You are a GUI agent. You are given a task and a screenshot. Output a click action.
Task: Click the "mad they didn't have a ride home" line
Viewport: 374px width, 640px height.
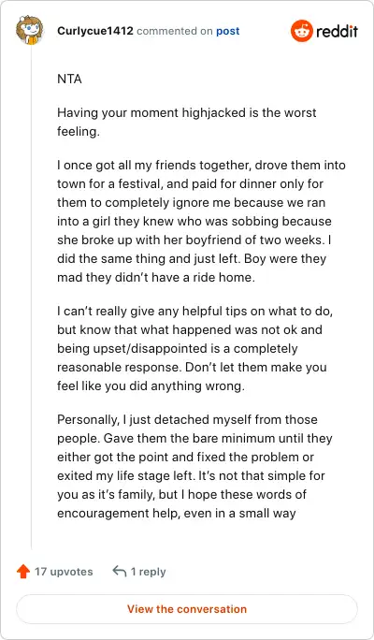[x=156, y=277]
